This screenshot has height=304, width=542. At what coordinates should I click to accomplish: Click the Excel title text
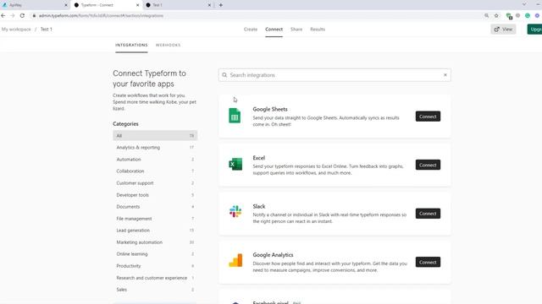tap(259, 158)
